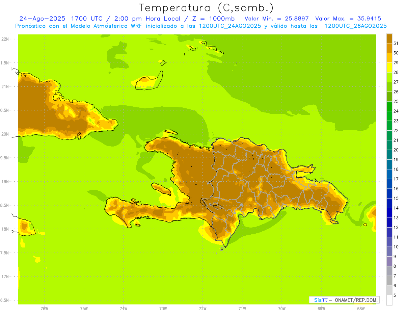Click the colorbar number '10'
Viewport: 405px width, 313px height.
coord(396,247)
